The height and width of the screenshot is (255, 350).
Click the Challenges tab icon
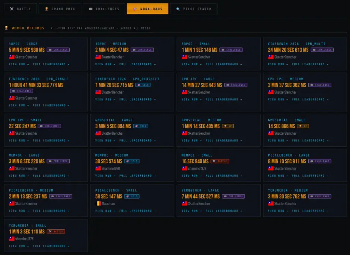(x=91, y=9)
